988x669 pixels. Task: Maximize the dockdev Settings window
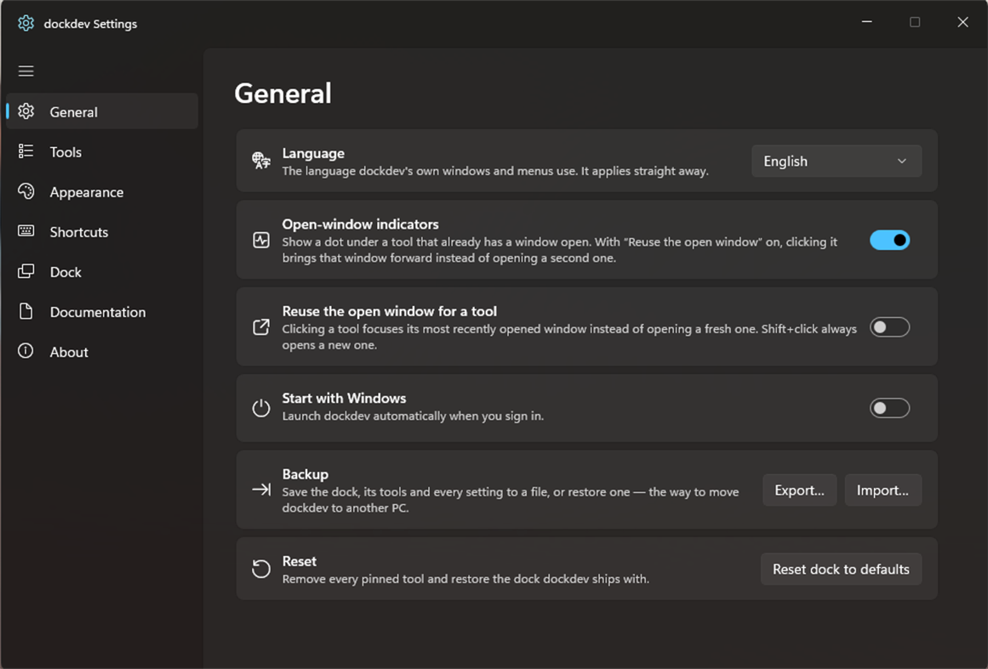(x=914, y=22)
